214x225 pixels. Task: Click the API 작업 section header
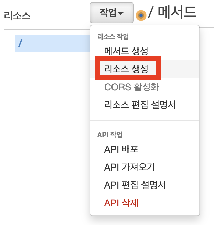tap(110, 135)
